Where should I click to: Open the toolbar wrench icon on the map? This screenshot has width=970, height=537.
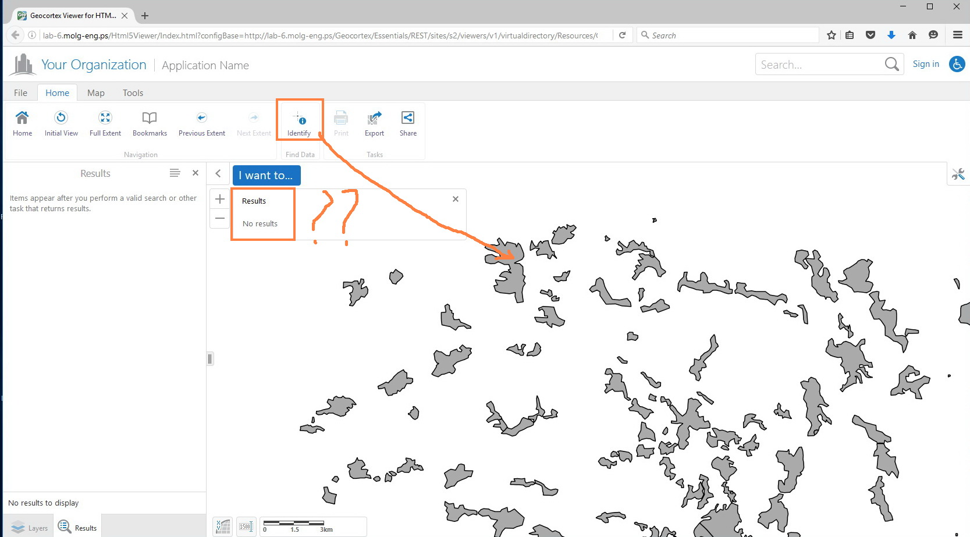tap(958, 174)
